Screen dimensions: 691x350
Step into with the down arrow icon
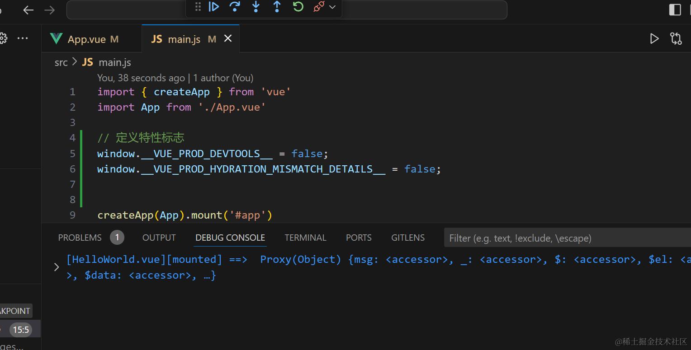256,7
